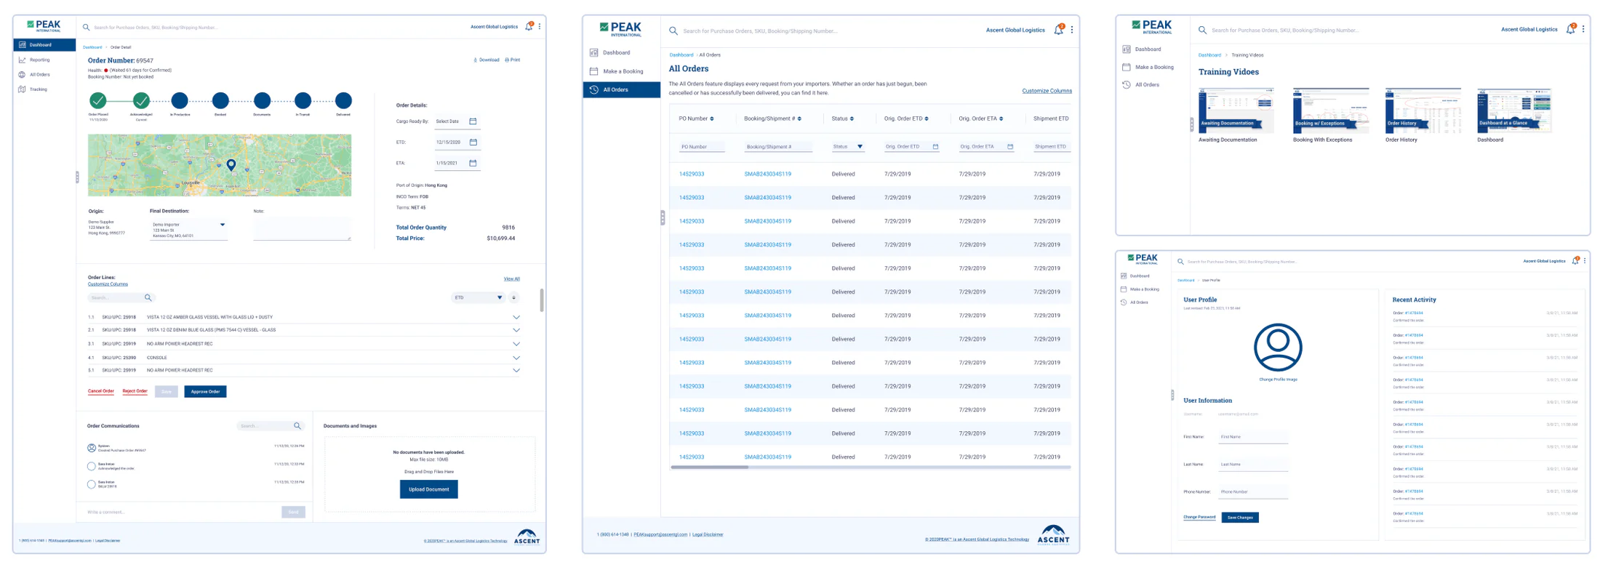The width and height of the screenshot is (1600, 570).
Task: Click Order Lines search magnifier icon
Action: (x=148, y=297)
